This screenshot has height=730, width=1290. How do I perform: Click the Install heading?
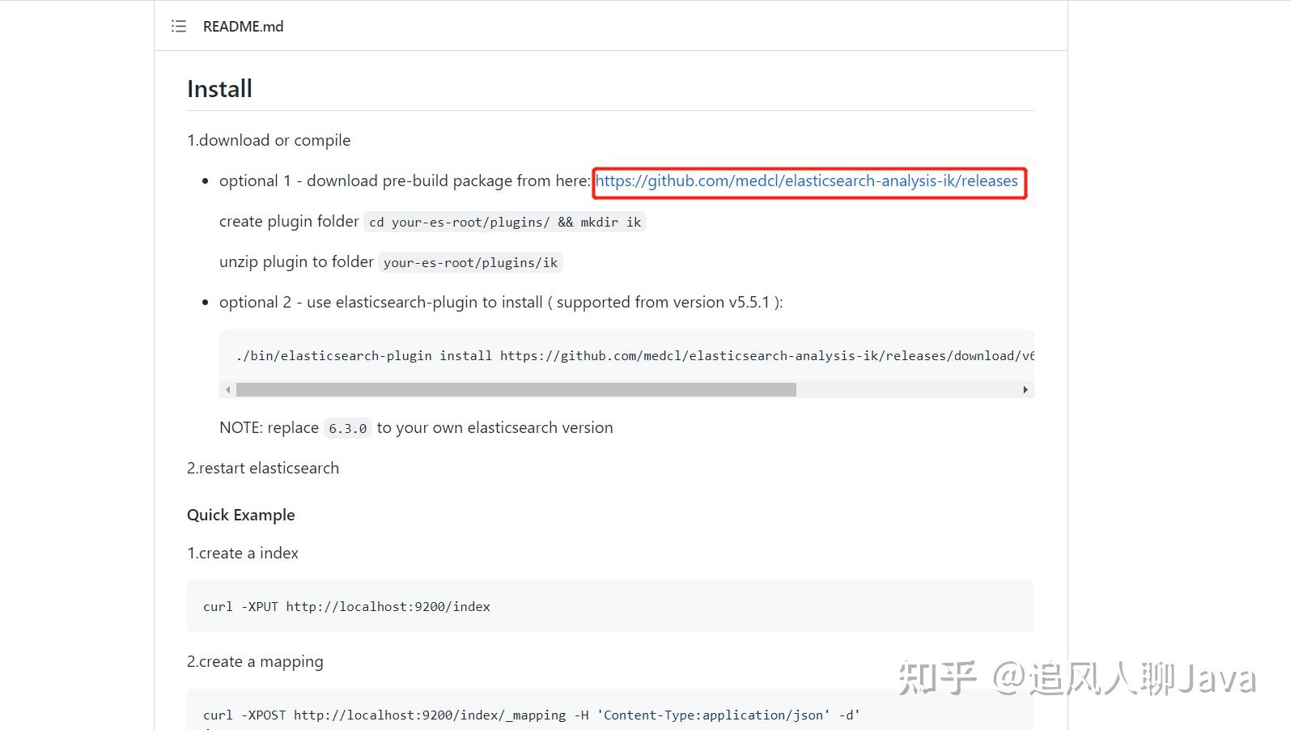[x=219, y=88]
